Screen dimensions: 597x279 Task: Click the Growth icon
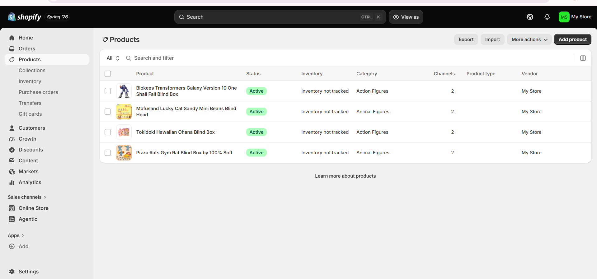(x=12, y=139)
